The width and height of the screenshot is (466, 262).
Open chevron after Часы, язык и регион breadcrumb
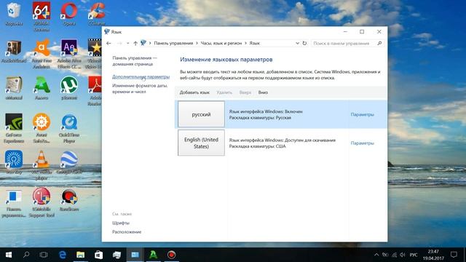(245, 43)
